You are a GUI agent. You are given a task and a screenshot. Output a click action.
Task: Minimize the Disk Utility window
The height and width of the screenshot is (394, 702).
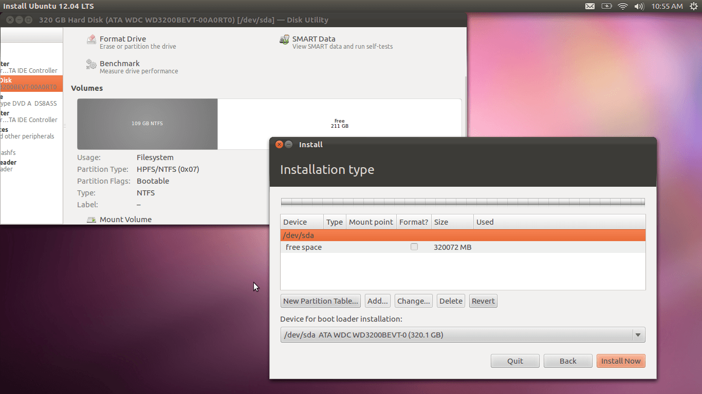coord(19,20)
